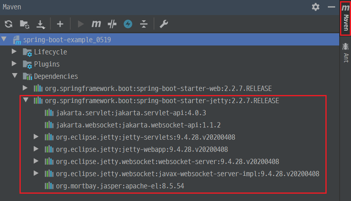Expand jetty-servlets dependency

[36, 137]
